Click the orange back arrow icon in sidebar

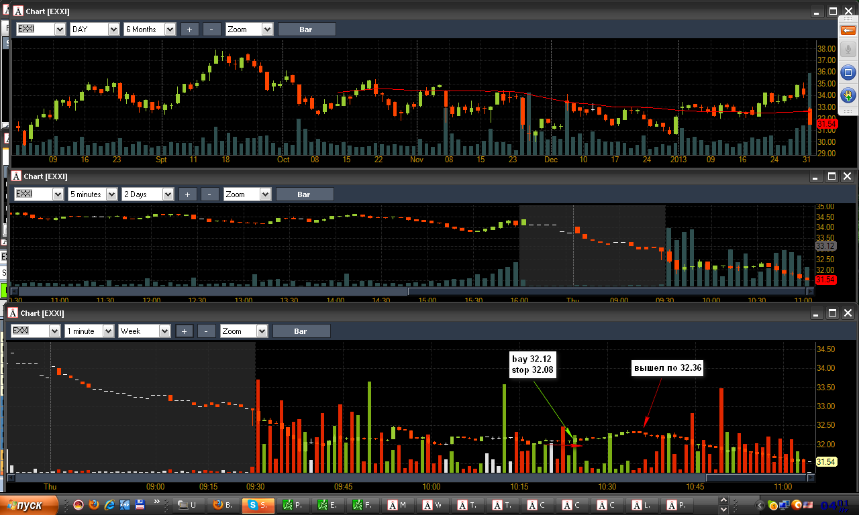tap(848, 30)
